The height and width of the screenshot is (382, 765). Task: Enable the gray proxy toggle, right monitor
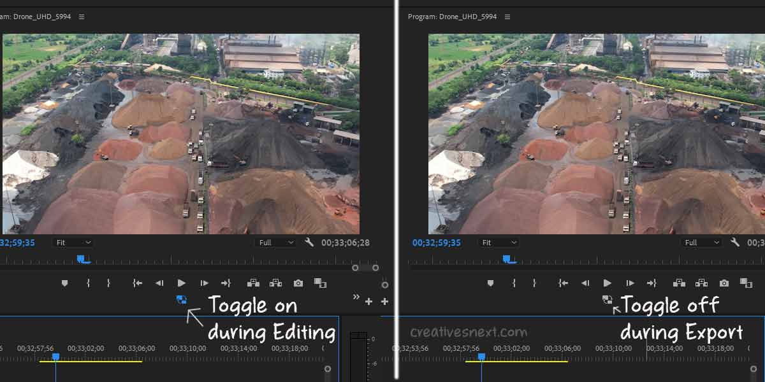click(x=608, y=299)
